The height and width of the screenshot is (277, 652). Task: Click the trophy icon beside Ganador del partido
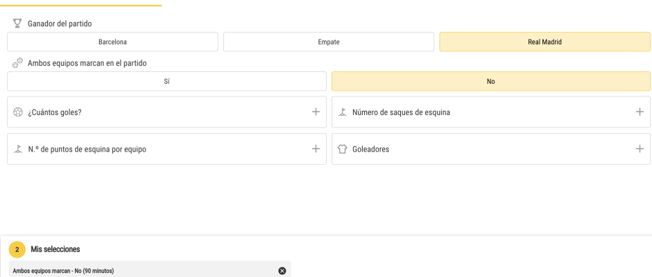pos(17,24)
